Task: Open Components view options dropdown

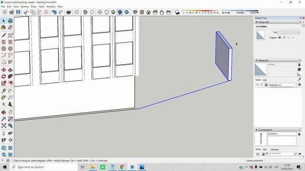Action: coord(258,154)
